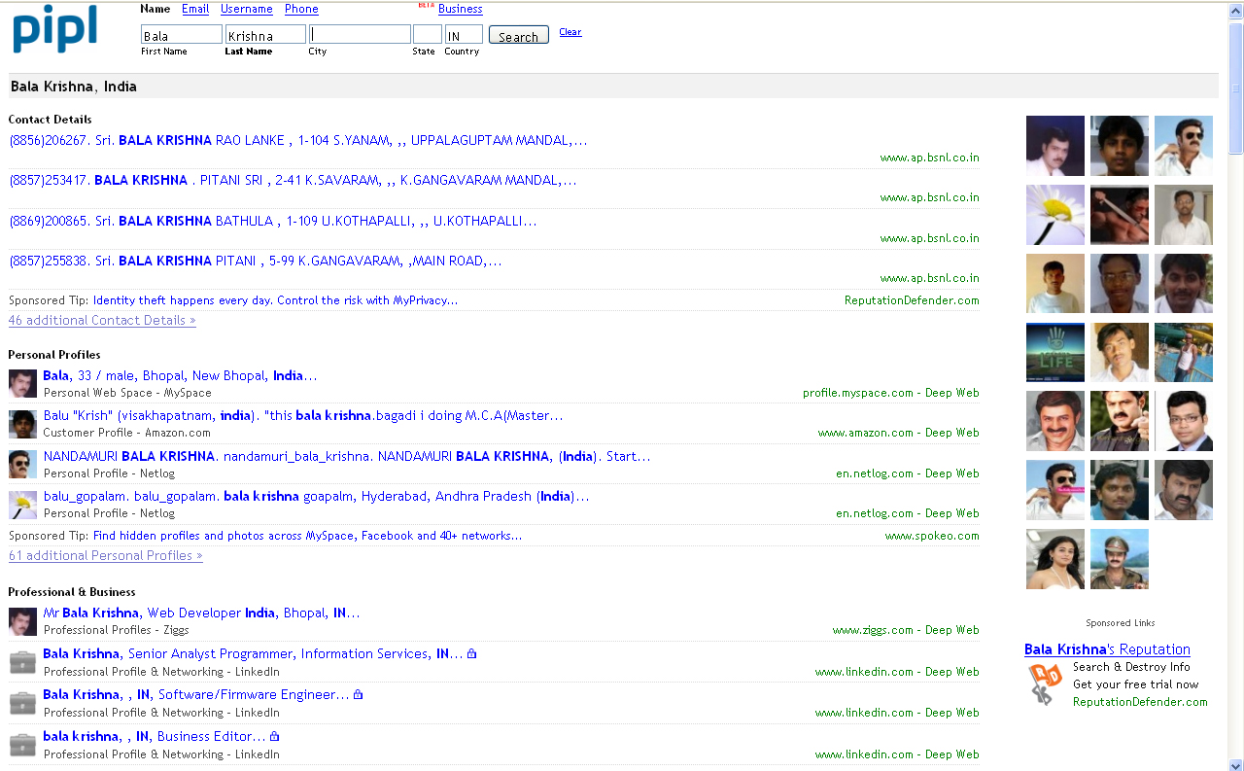This screenshot has width=1244, height=771.
Task: Click the briefcase icon beside Business Editor result
Action: pyautogui.click(x=22, y=745)
